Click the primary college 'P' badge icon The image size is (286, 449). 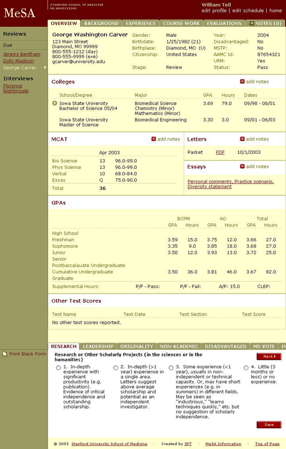[x=54, y=103]
